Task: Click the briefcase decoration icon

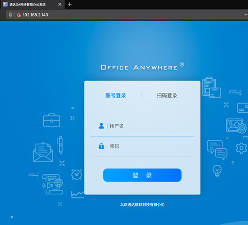Action: click(x=52, y=120)
